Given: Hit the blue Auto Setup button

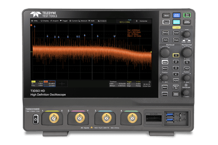Looking at the screenshot, I should 177,15.
